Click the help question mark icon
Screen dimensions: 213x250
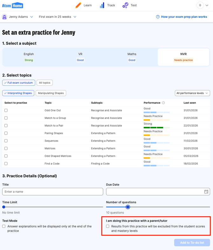pyautogui.click(x=158, y=17)
